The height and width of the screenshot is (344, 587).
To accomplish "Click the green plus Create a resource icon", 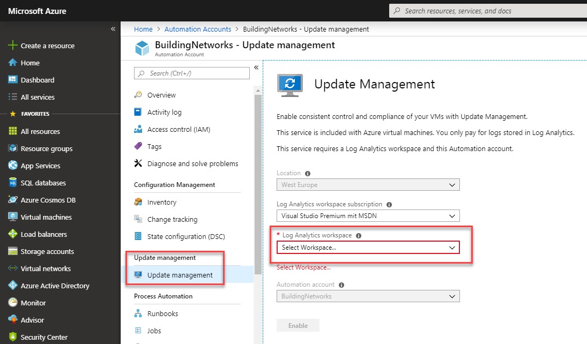I will pyautogui.click(x=13, y=46).
